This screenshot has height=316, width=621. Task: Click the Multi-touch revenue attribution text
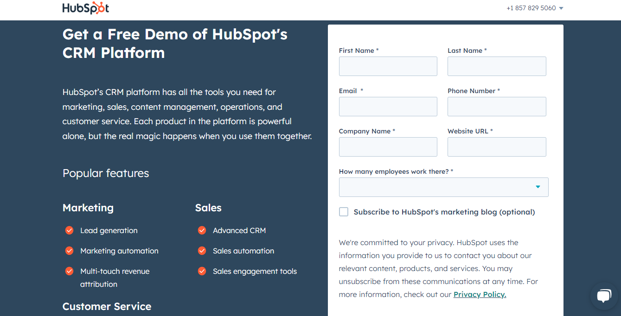coord(115,278)
